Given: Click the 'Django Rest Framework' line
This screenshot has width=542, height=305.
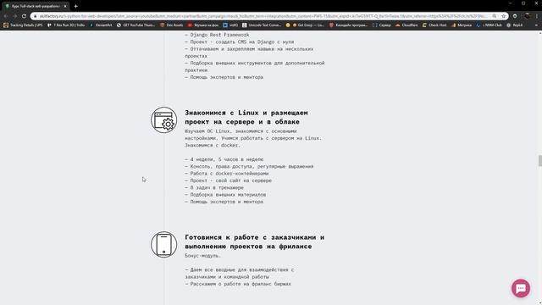Looking at the screenshot, I should (x=217, y=35).
